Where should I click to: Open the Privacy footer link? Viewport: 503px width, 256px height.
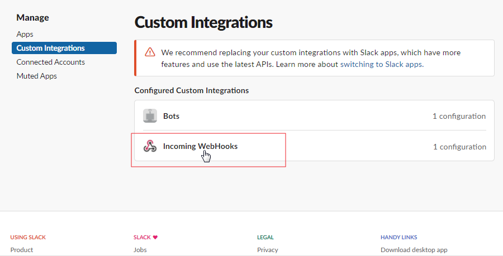tap(268, 250)
